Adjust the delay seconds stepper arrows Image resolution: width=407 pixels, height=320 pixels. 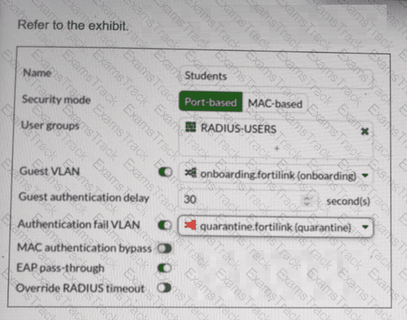click(307, 201)
